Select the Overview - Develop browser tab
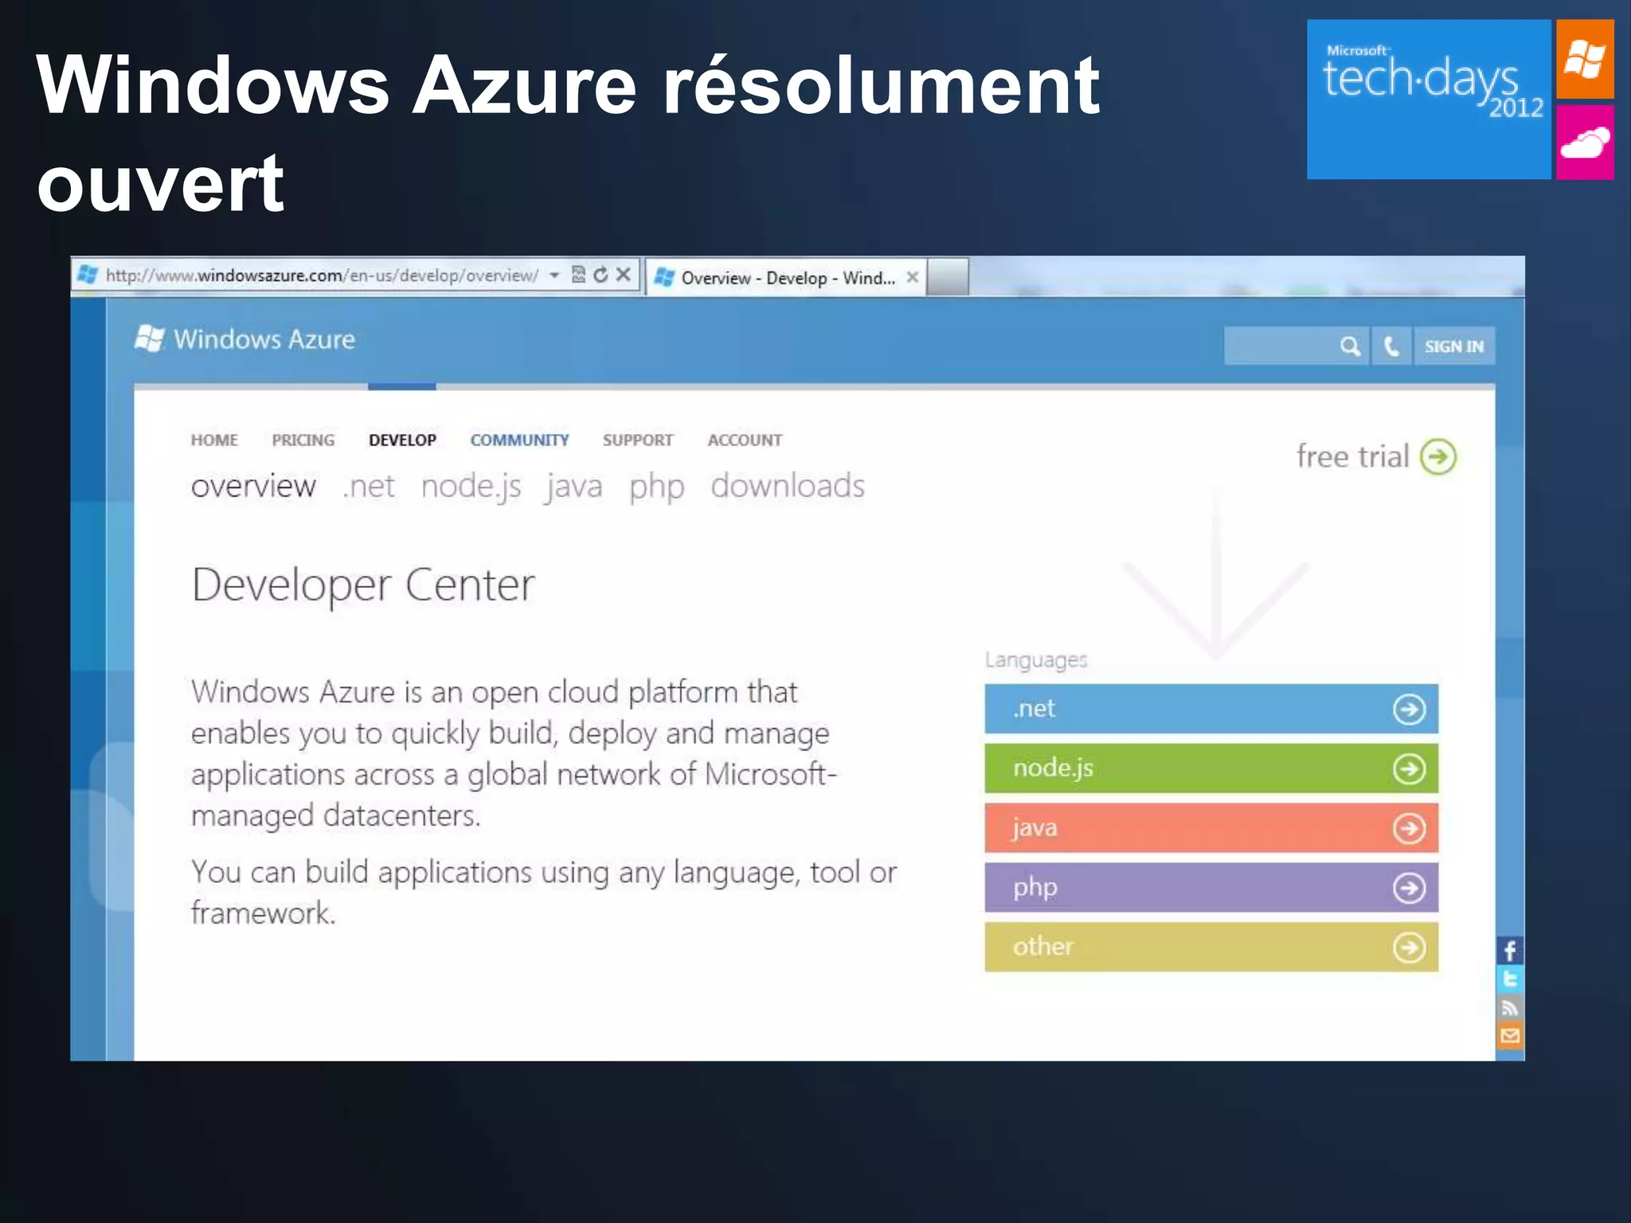1631x1223 pixels. point(786,278)
